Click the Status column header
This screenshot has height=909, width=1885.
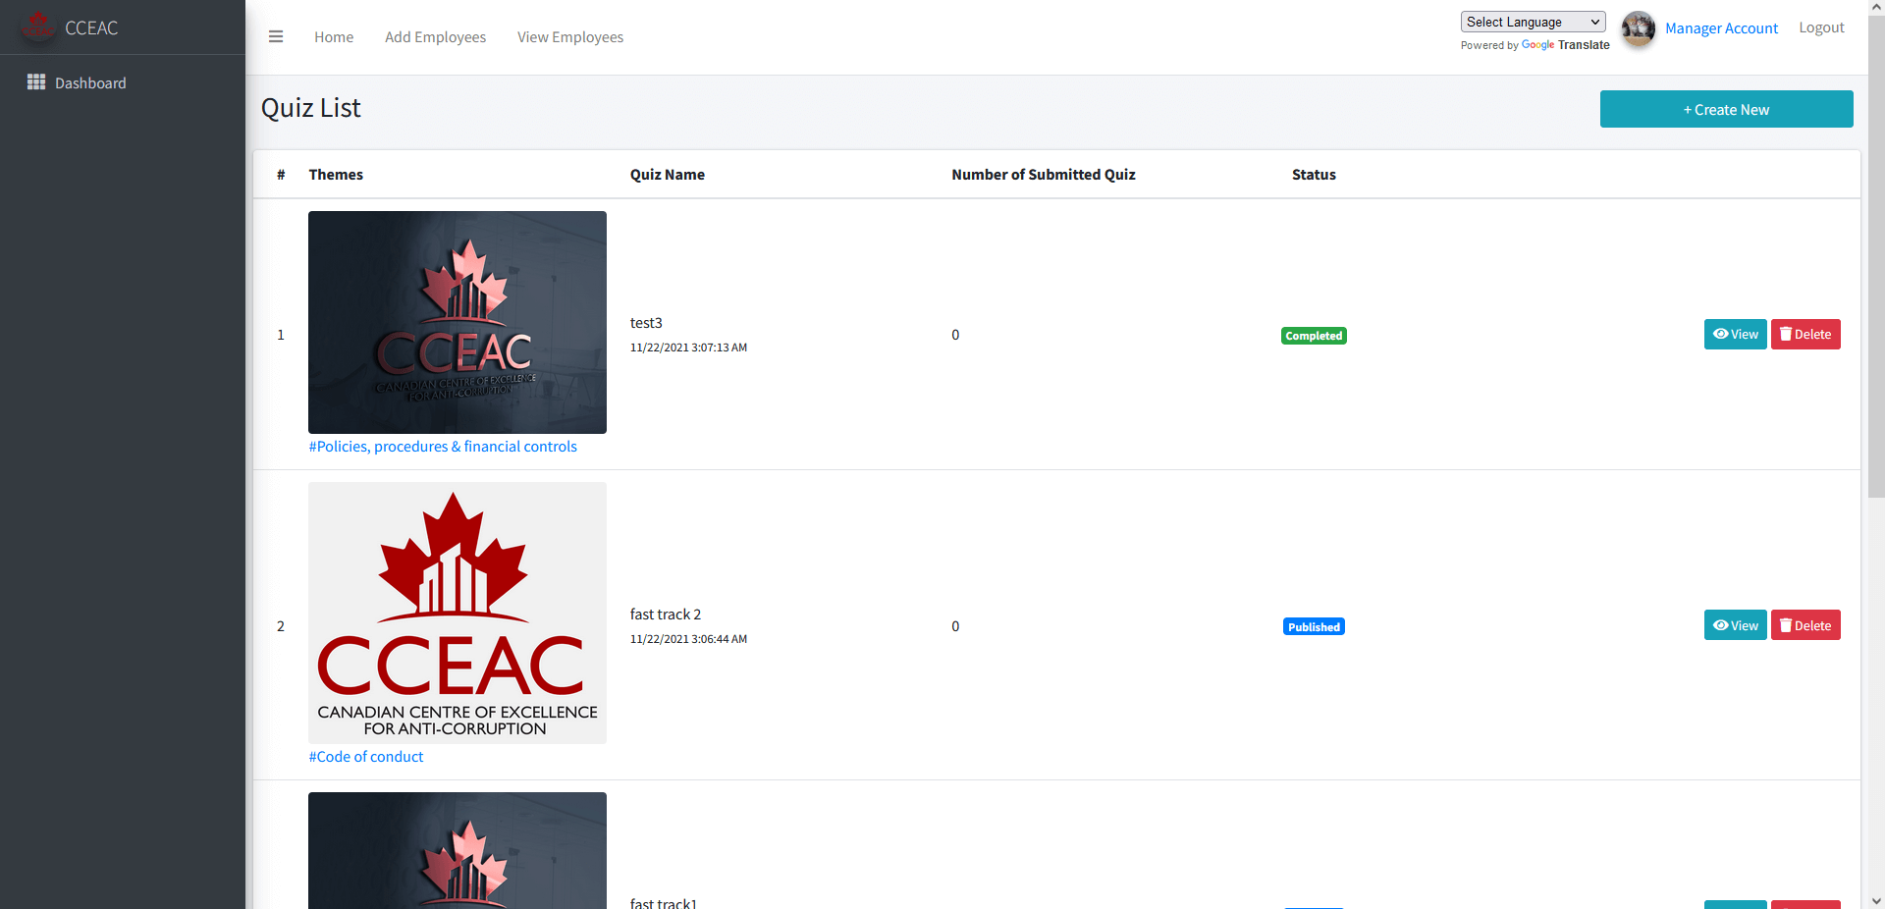click(1314, 175)
